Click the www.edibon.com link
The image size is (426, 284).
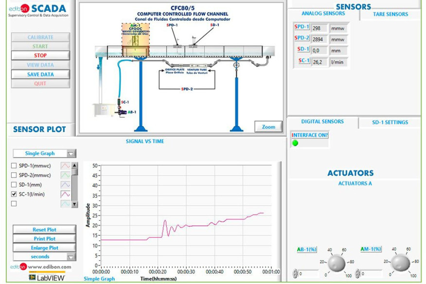click(x=50, y=267)
